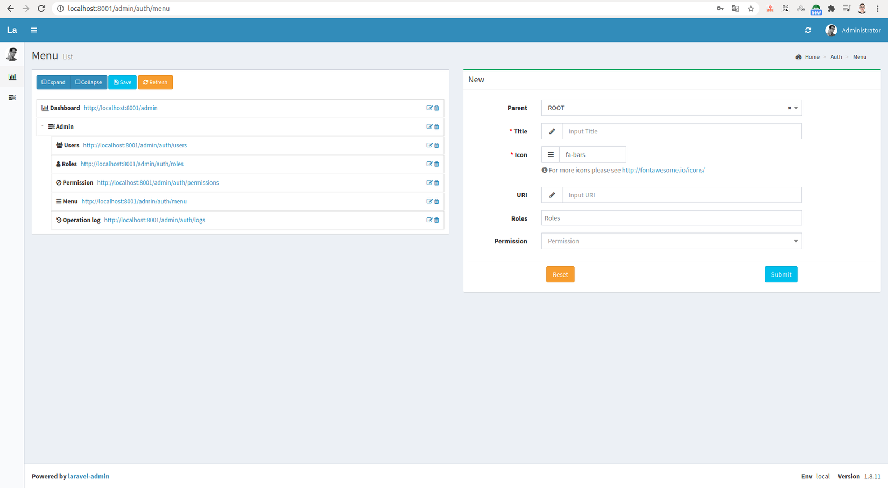Bookmark this page with star icon
This screenshot has width=888, height=488.
tap(751, 9)
